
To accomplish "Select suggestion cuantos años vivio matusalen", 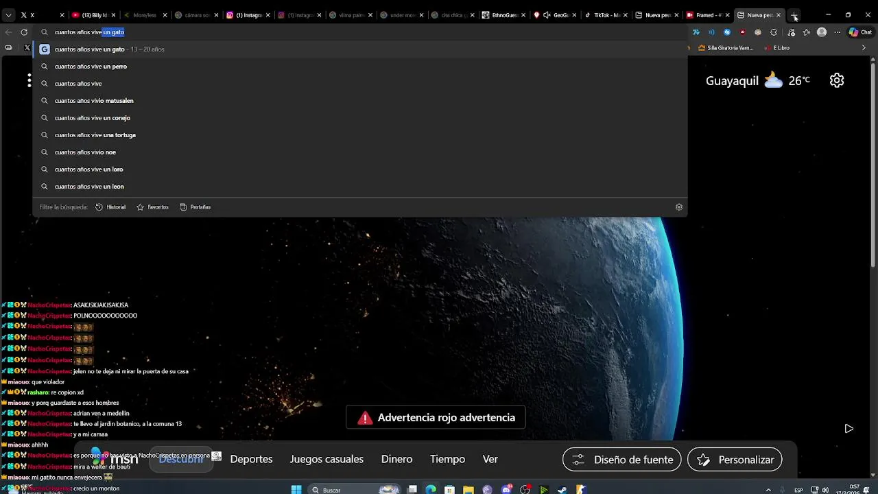I will [360, 101].
